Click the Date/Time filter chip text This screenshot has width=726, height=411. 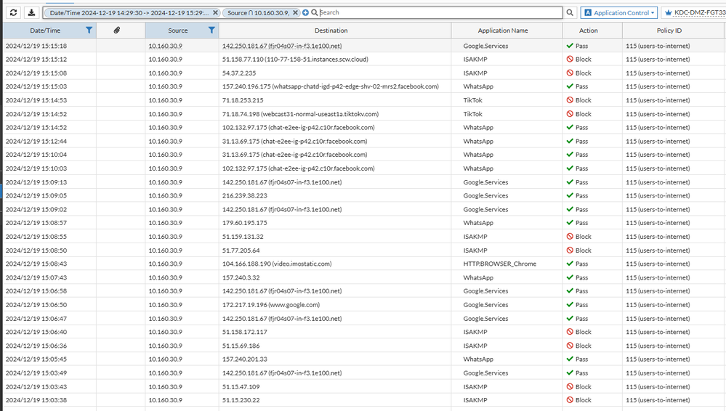(129, 13)
